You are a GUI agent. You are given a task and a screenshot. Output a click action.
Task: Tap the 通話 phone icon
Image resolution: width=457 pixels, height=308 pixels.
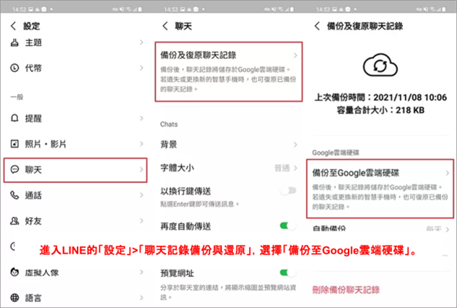[14, 195]
